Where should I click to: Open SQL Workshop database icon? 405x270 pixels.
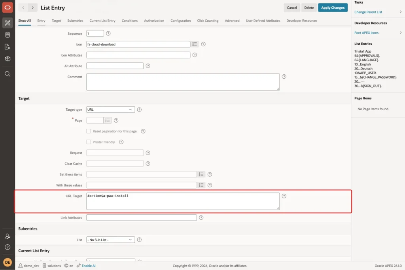[x=8, y=35]
